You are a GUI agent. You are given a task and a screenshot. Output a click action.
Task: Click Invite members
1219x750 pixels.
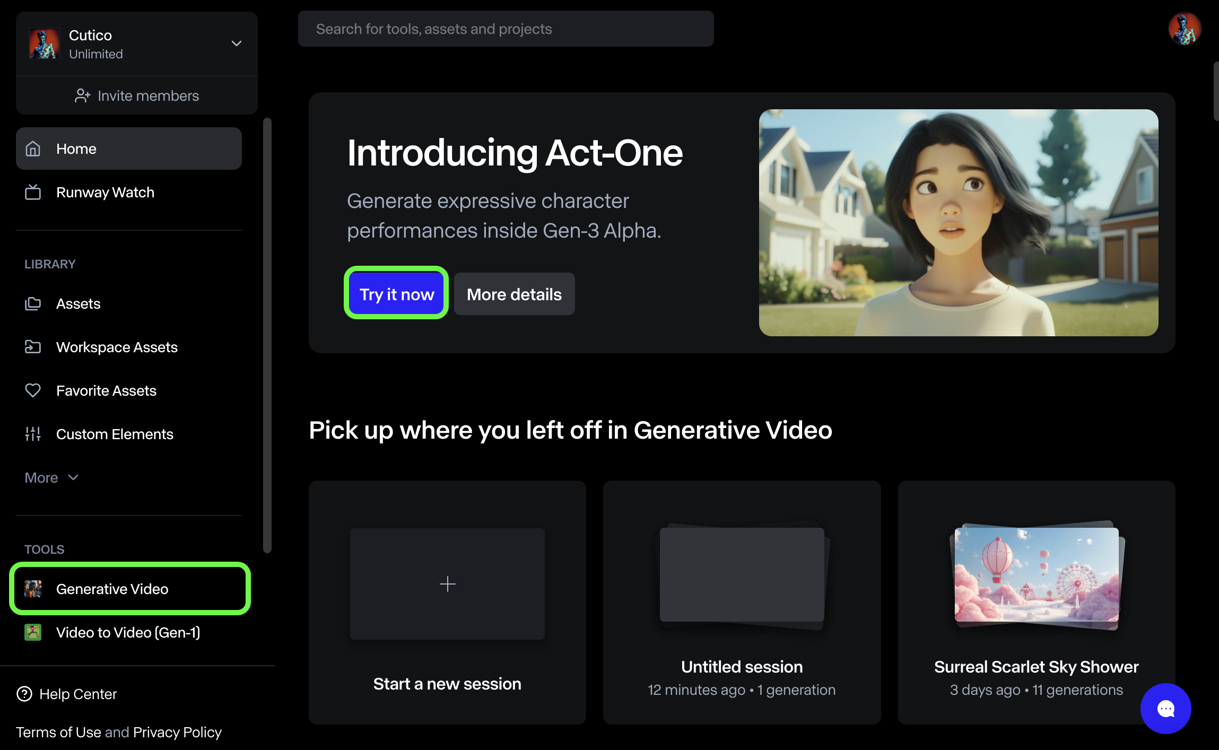[x=137, y=95]
